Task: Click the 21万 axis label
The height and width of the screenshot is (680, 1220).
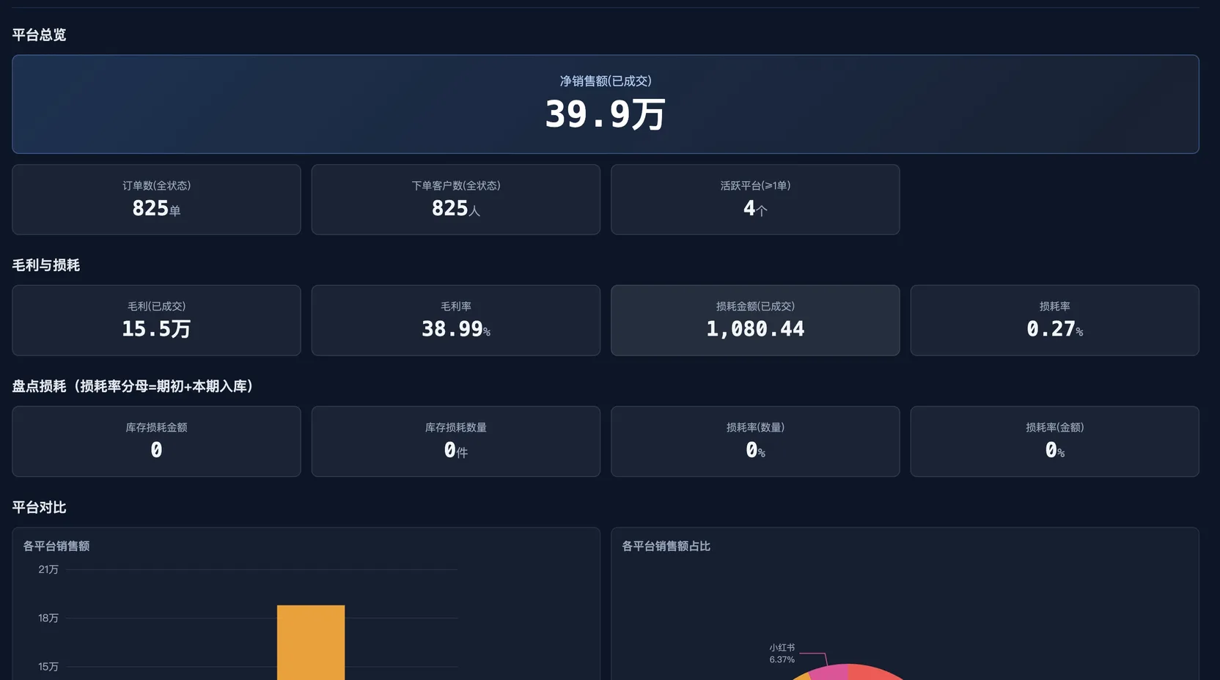Action: pyautogui.click(x=48, y=569)
